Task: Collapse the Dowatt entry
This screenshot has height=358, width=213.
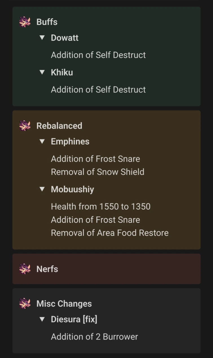Action: tap(42, 38)
